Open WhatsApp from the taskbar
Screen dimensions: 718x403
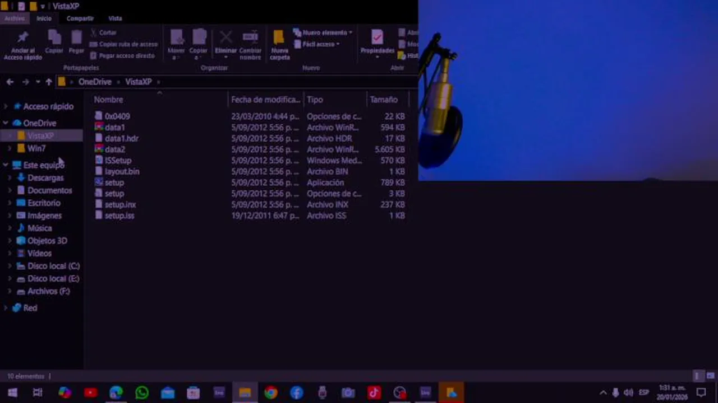[x=142, y=393]
